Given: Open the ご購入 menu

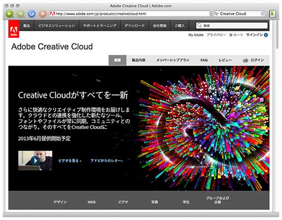Looking at the screenshot, I should click(x=179, y=26).
